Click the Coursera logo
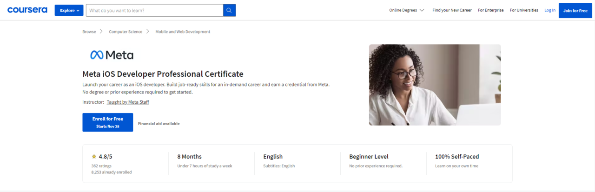 point(27,10)
